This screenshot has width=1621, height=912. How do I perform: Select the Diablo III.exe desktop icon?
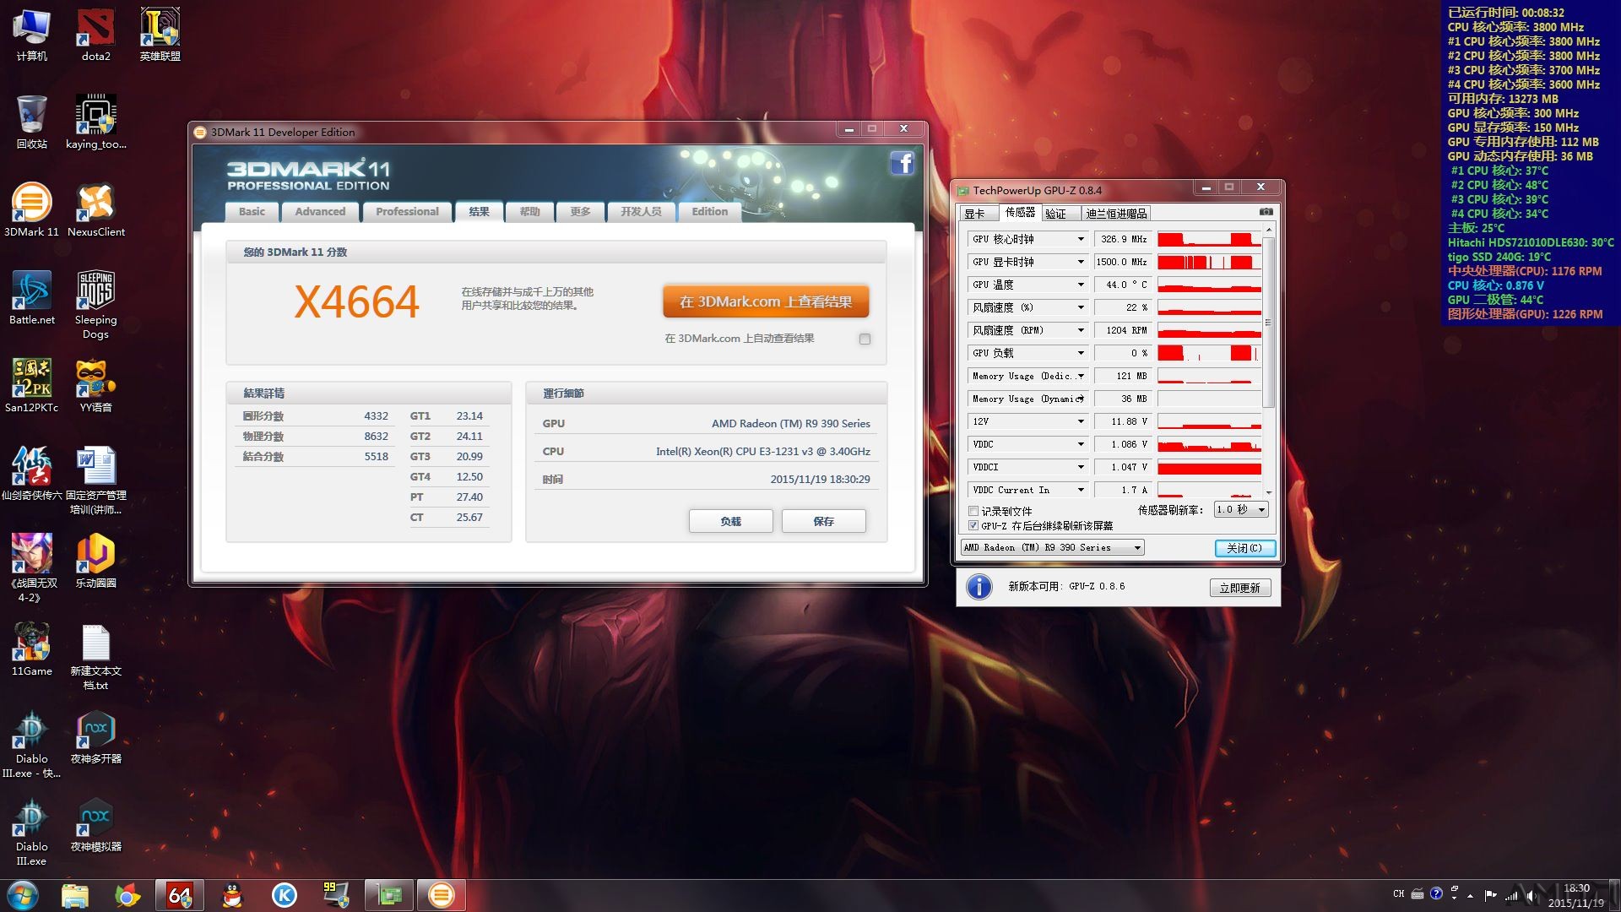(x=31, y=832)
